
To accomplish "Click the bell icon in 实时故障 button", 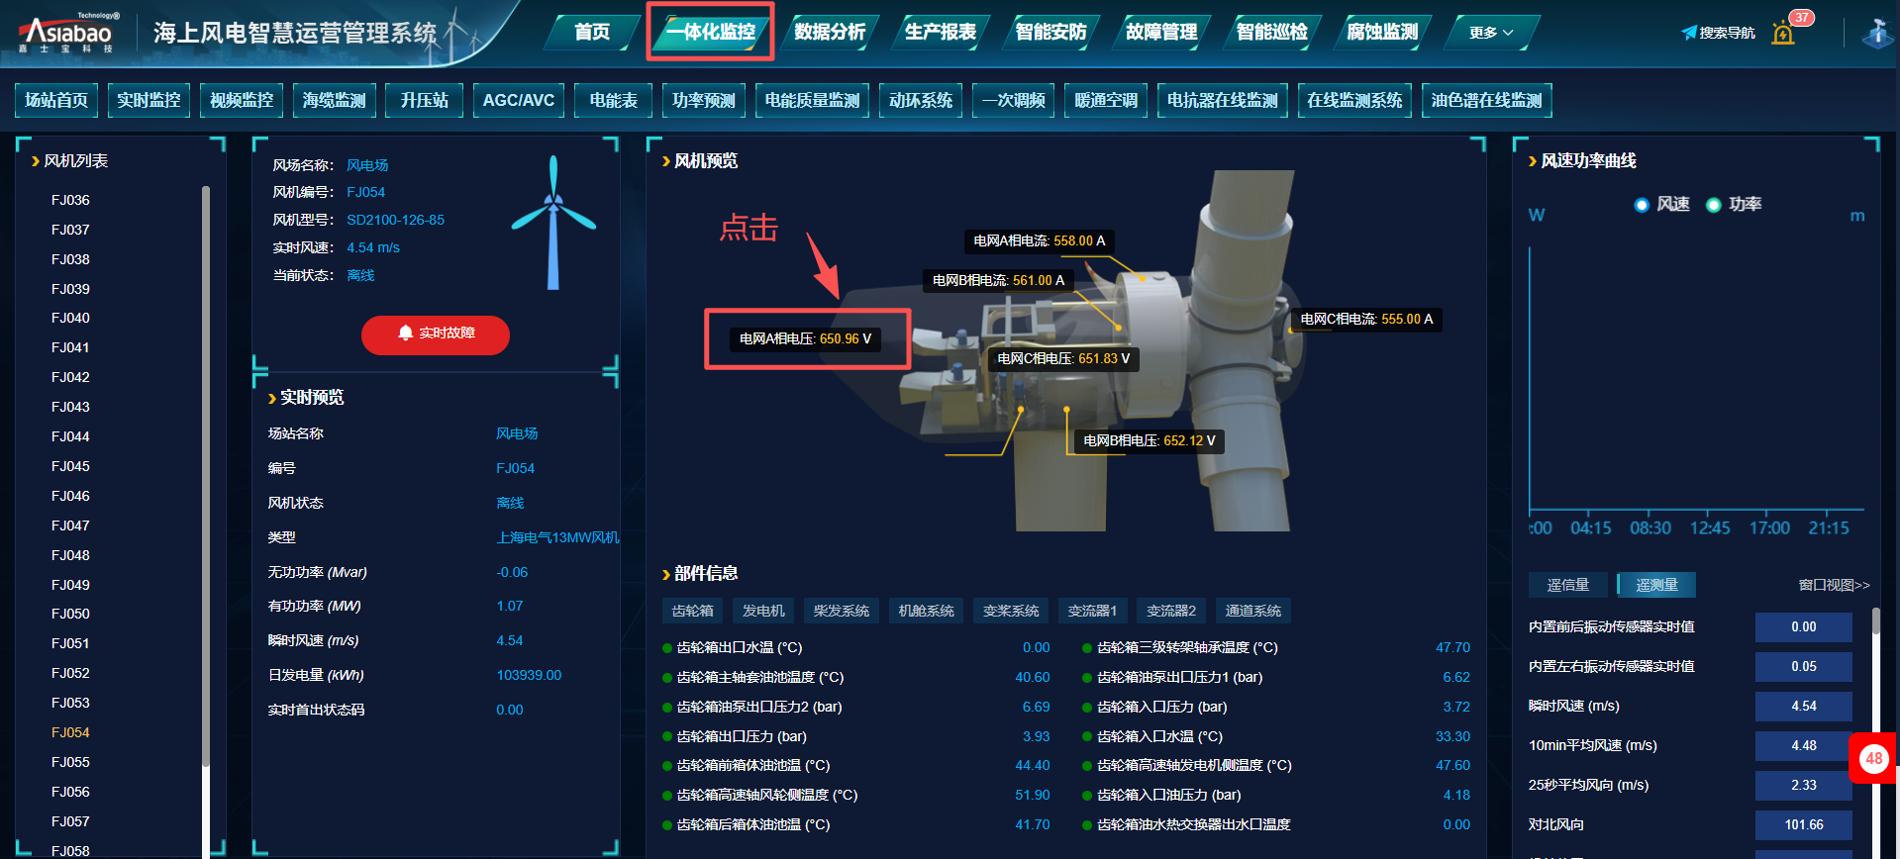I will [405, 334].
